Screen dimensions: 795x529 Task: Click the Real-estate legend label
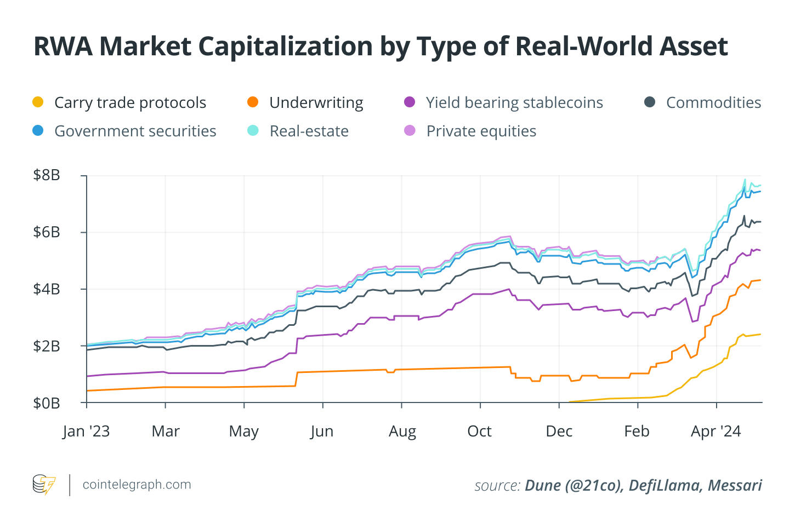pos(309,131)
